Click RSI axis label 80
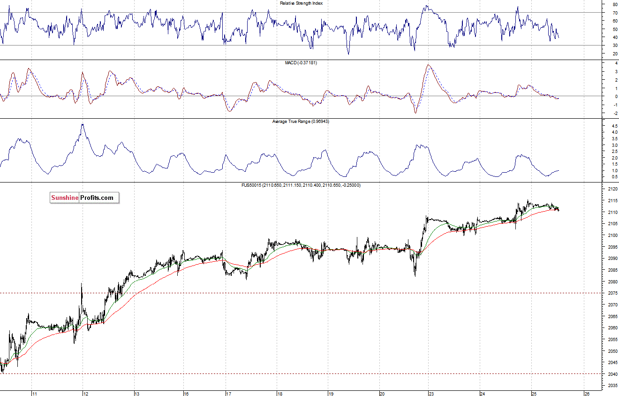The image size is (619, 396). tap(615, 5)
